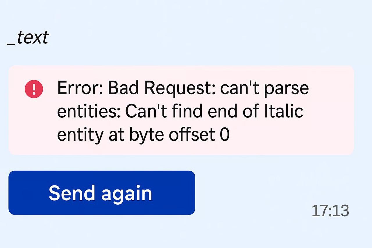
Task: Click the red error exclamation icon
Action: click(x=34, y=89)
